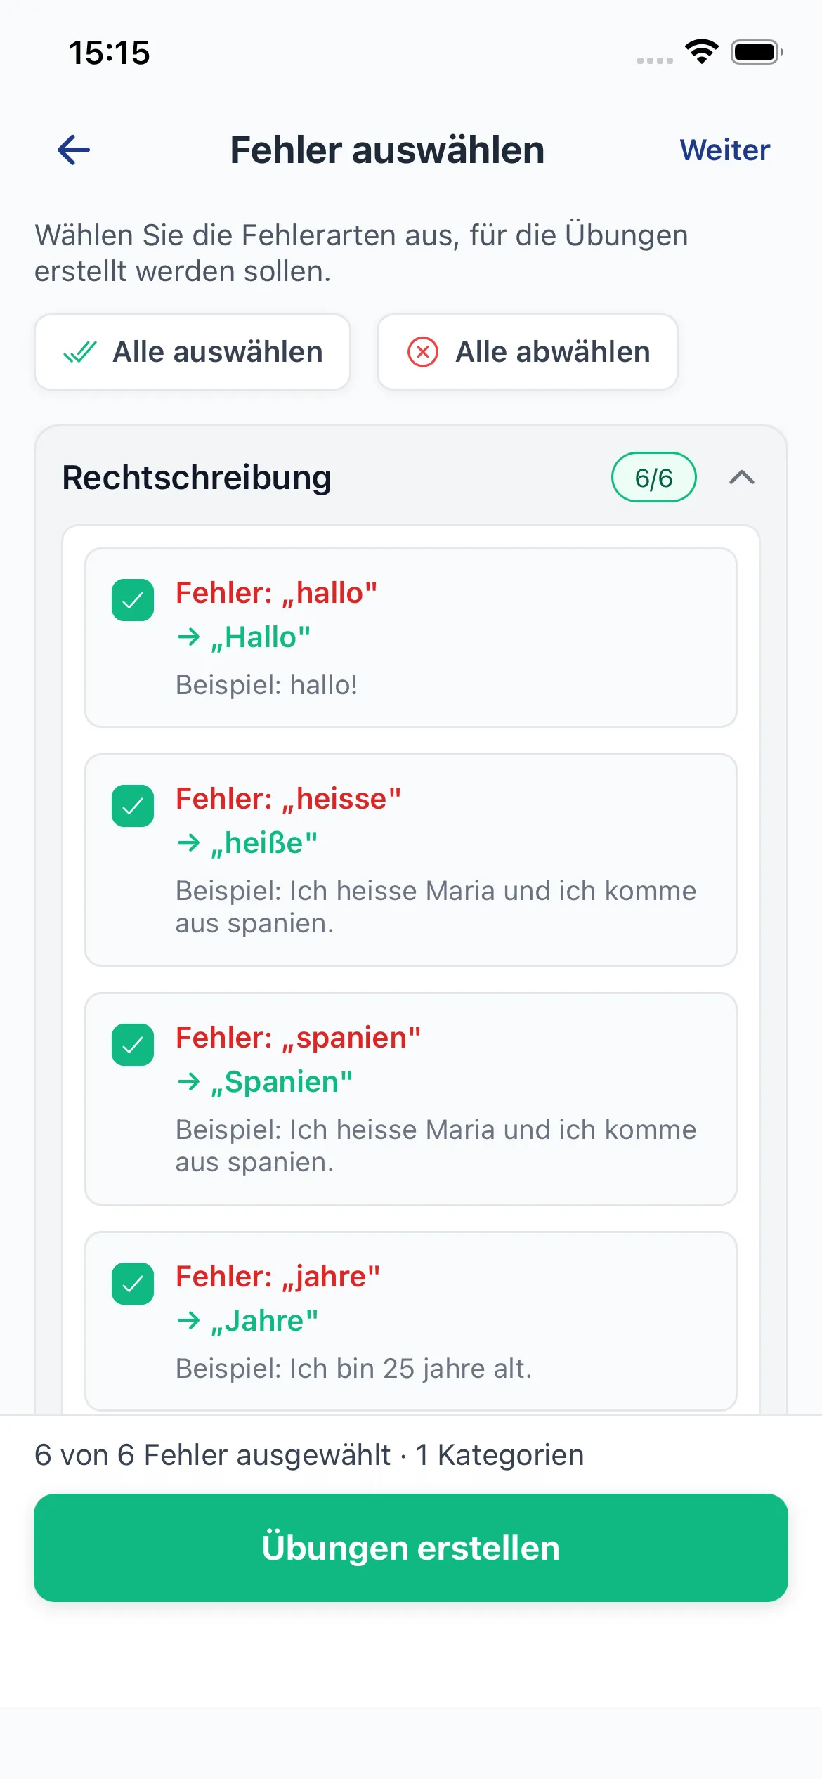Toggle the „spanien" error selection
The width and height of the screenshot is (822, 1779).
coord(133,1045)
